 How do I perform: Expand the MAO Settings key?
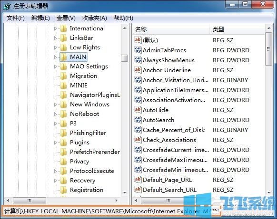click(55, 67)
